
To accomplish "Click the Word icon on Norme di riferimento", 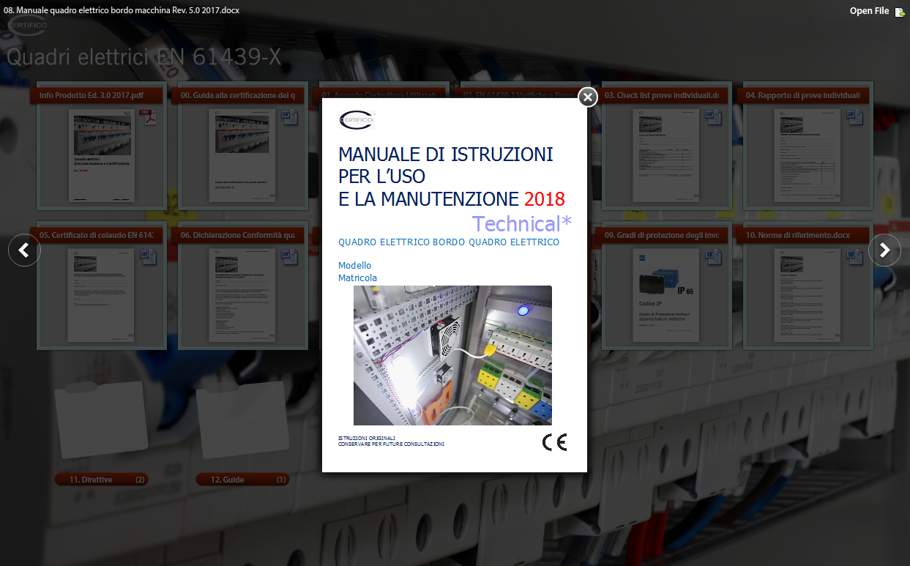I will (854, 257).
